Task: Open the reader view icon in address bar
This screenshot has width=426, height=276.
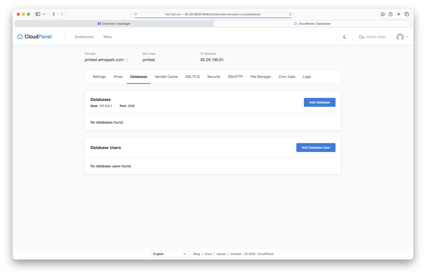Action: [x=136, y=15]
